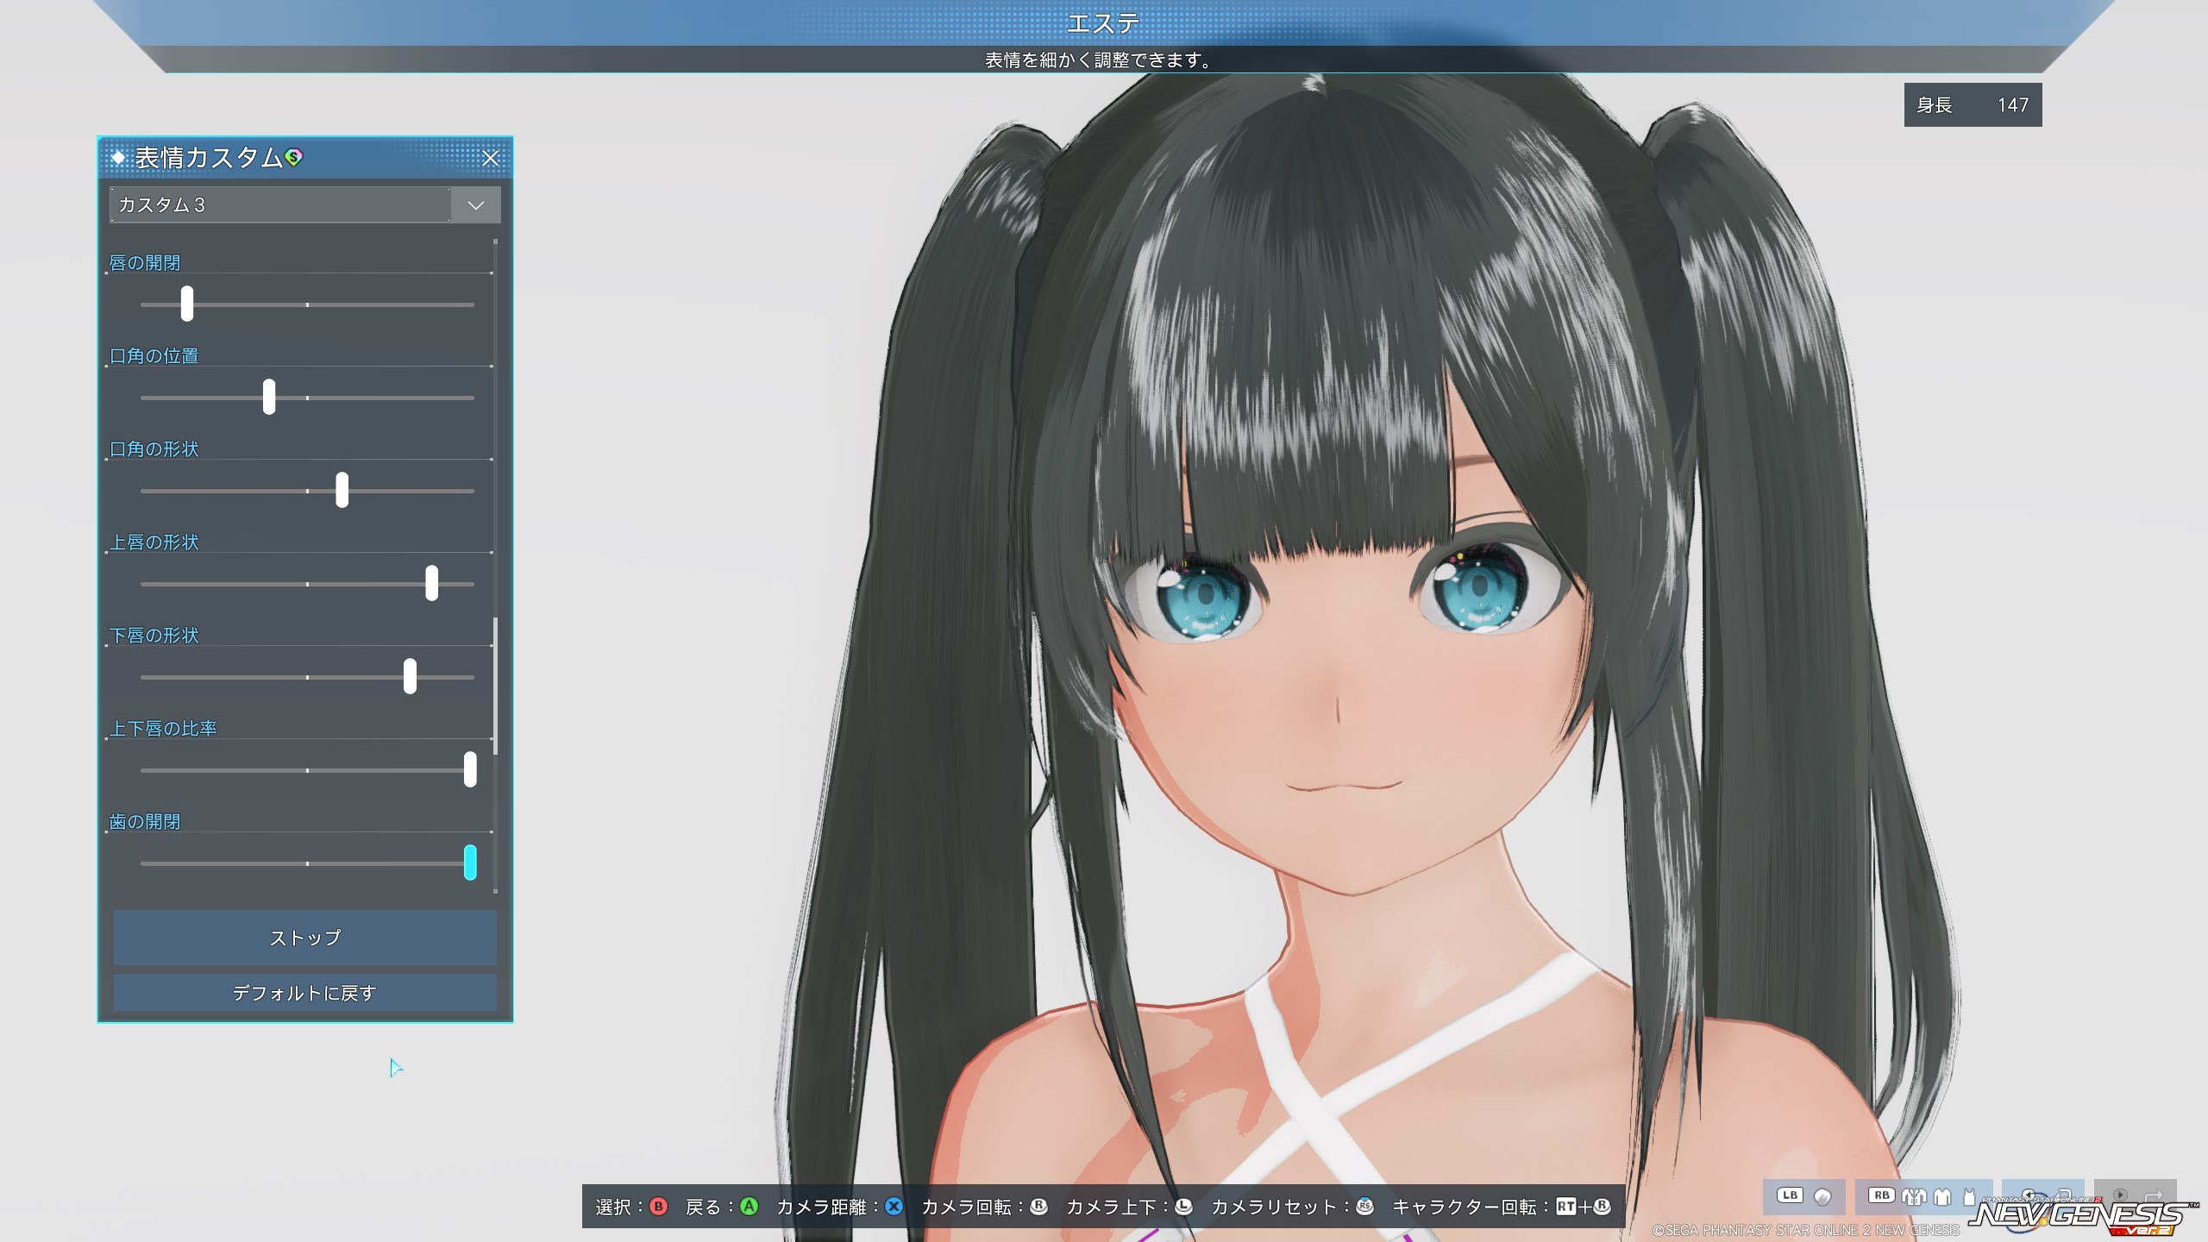
Task: Click the blue X camera distance icon
Action: [894, 1207]
